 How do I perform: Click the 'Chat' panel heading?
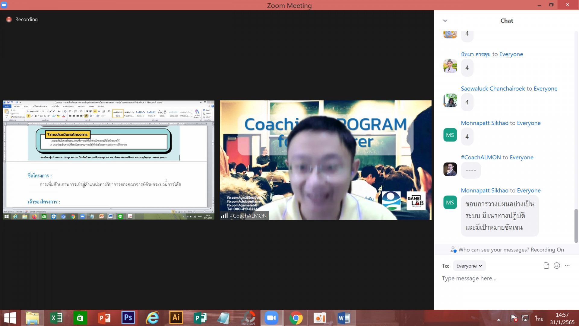507,21
